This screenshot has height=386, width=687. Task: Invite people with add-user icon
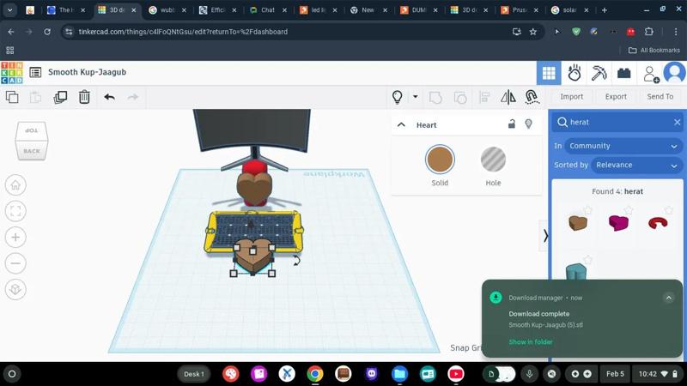pos(651,74)
